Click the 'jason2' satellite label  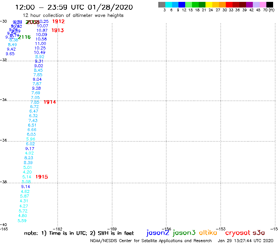(x=158, y=233)
